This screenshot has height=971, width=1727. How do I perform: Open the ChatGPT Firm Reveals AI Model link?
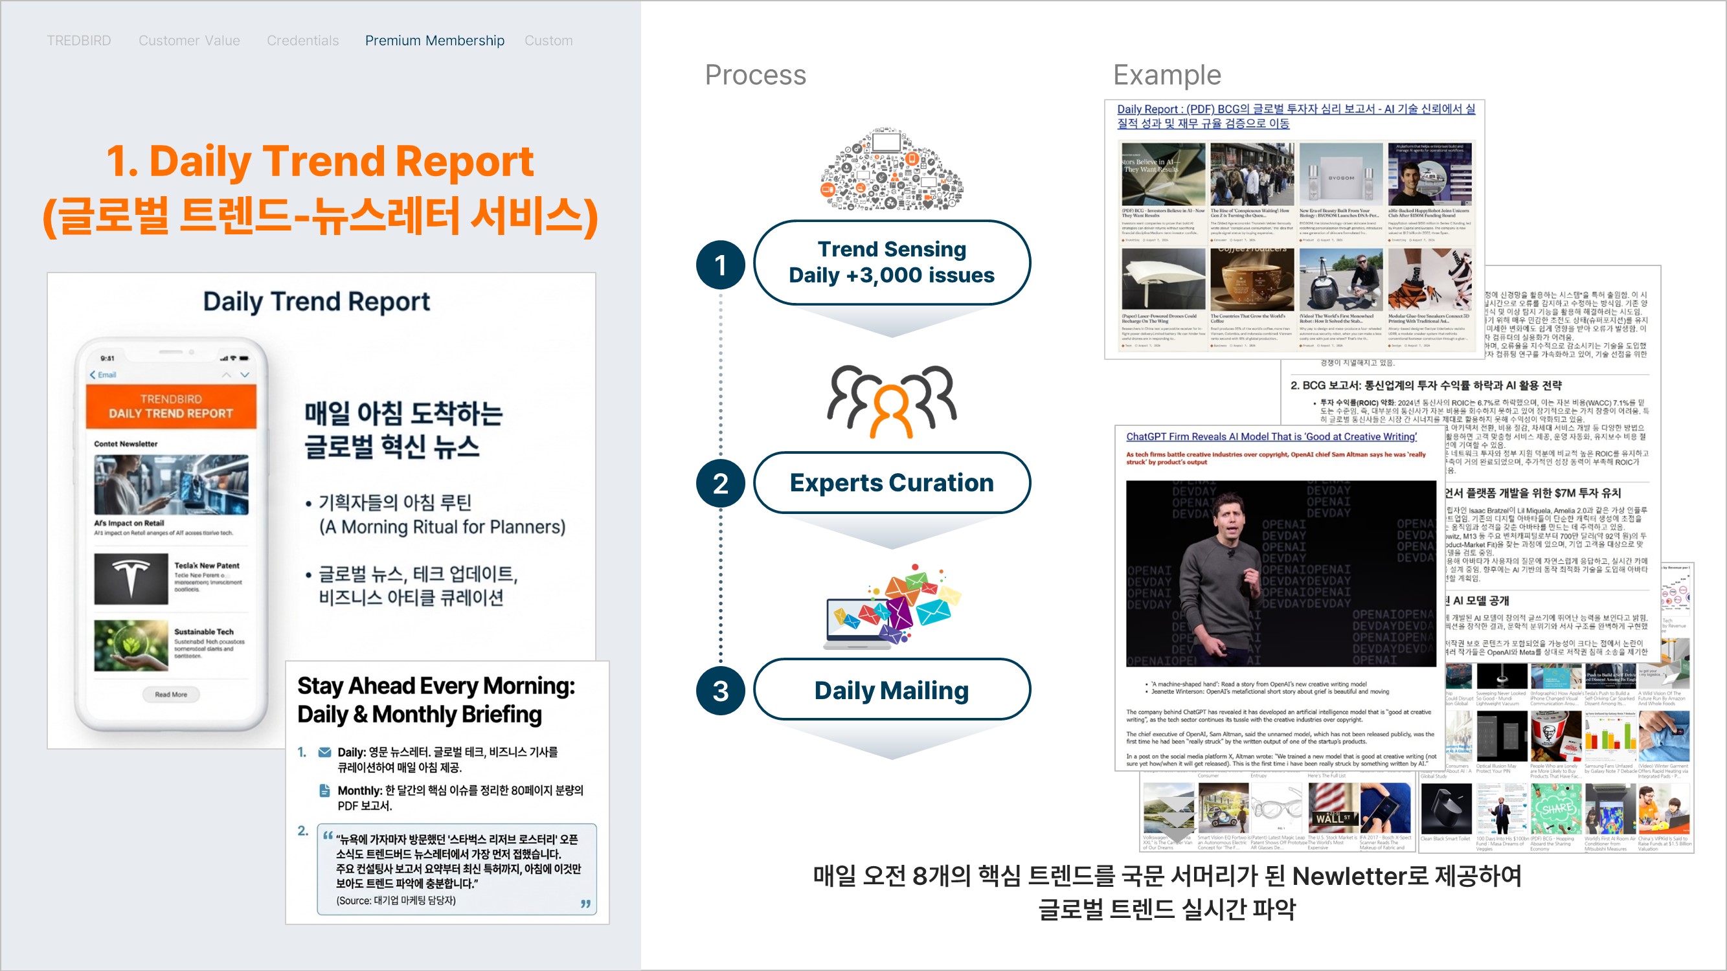[1271, 436]
